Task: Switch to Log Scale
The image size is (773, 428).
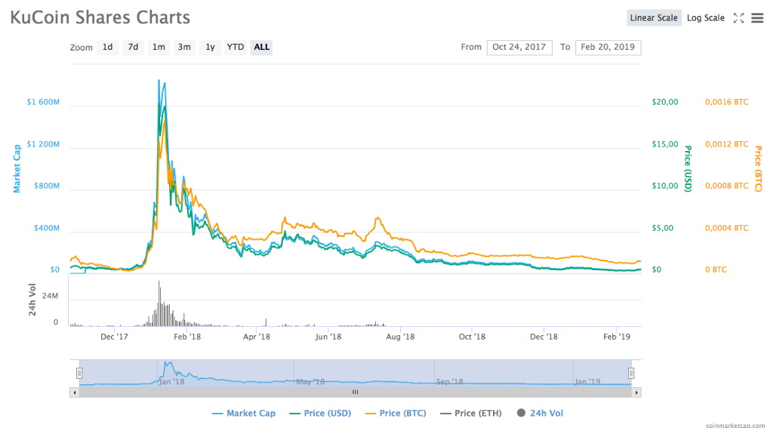Action: pyautogui.click(x=706, y=18)
